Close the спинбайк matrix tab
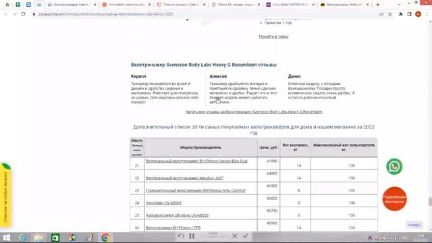The height and width of the screenshot is (243, 432). (150, 5)
